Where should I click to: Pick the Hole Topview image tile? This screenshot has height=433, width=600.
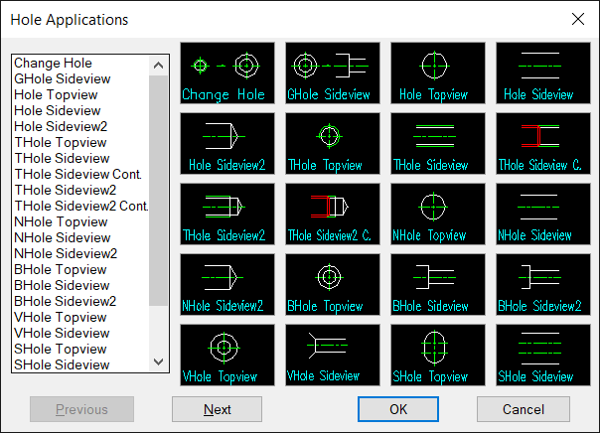click(x=438, y=73)
